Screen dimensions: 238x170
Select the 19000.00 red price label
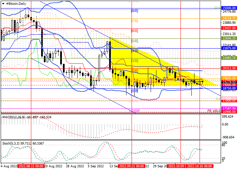[x=229, y=85]
